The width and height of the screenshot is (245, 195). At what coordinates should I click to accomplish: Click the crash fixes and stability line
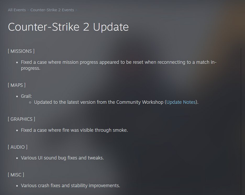click(x=70, y=186)
